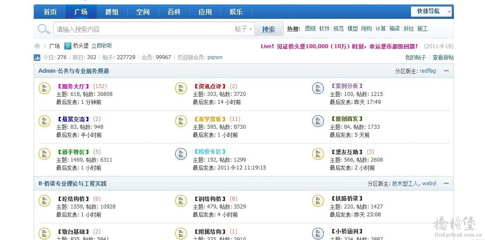
Task: Click the 立即收听 link
Action: point(102,46)
